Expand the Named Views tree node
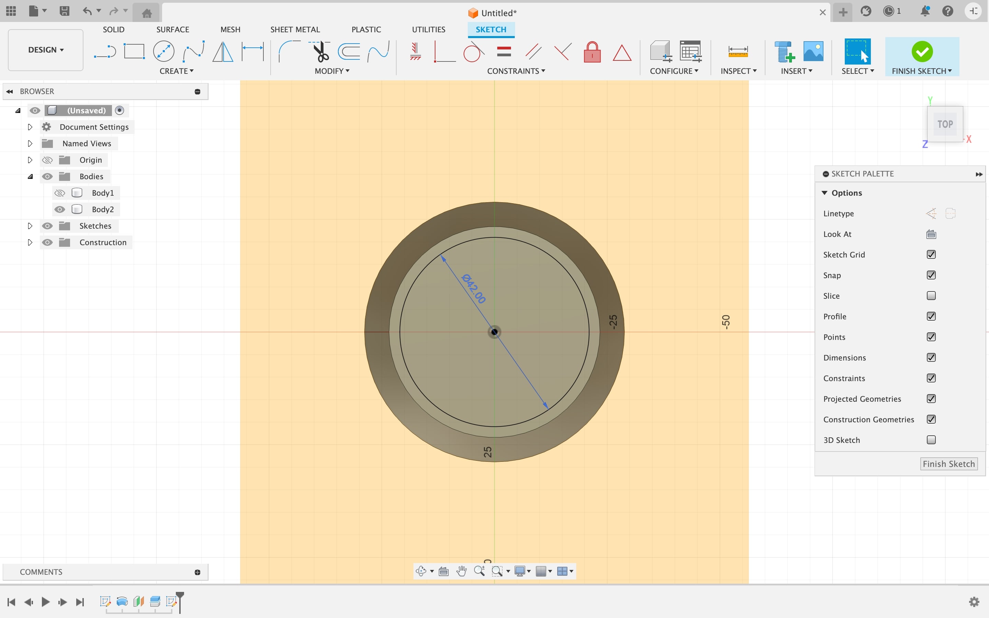The image size is (989, 618). tap(30, 144)
